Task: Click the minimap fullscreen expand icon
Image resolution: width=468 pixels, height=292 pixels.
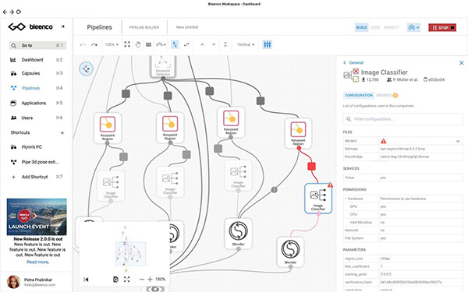Action: tap(127, 280)
